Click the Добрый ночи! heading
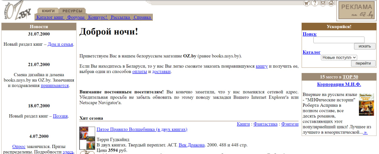The image size is (379, 154). click(x=108, y=32)
